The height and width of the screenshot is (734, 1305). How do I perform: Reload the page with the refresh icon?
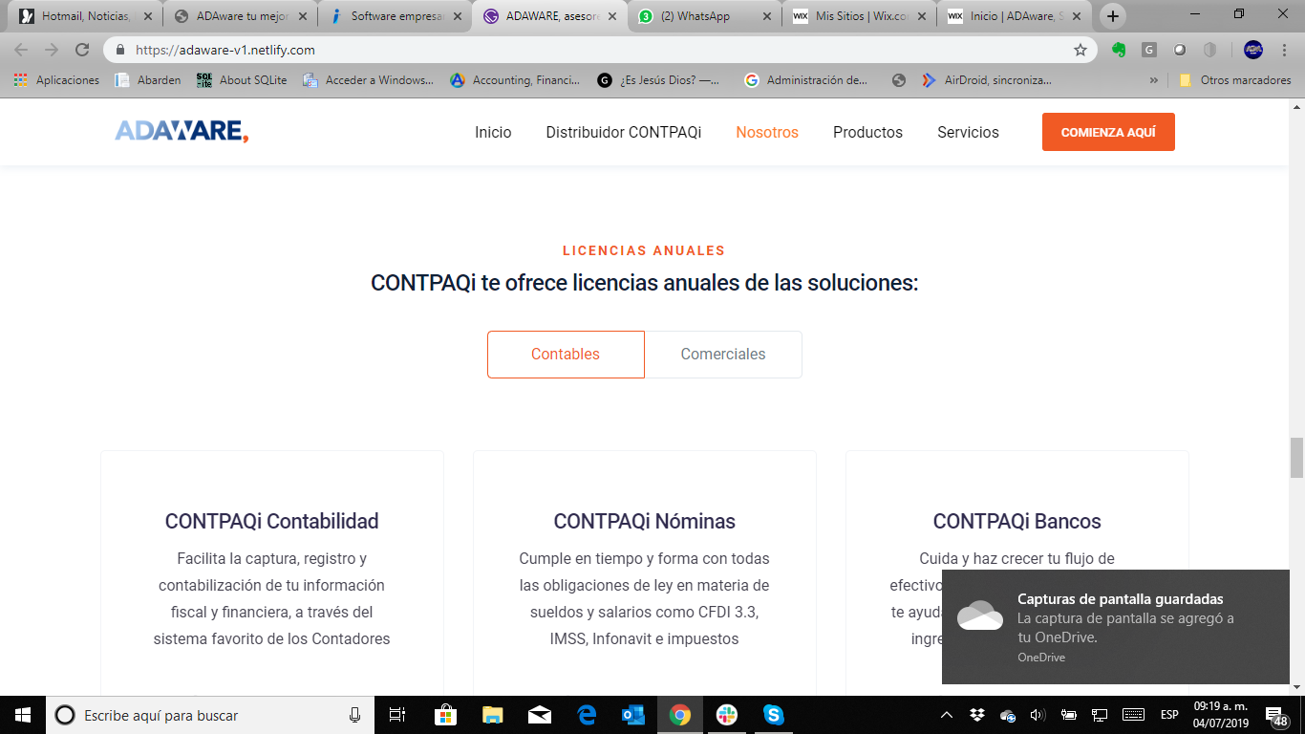pyautogui.click(x=82, y=50)
